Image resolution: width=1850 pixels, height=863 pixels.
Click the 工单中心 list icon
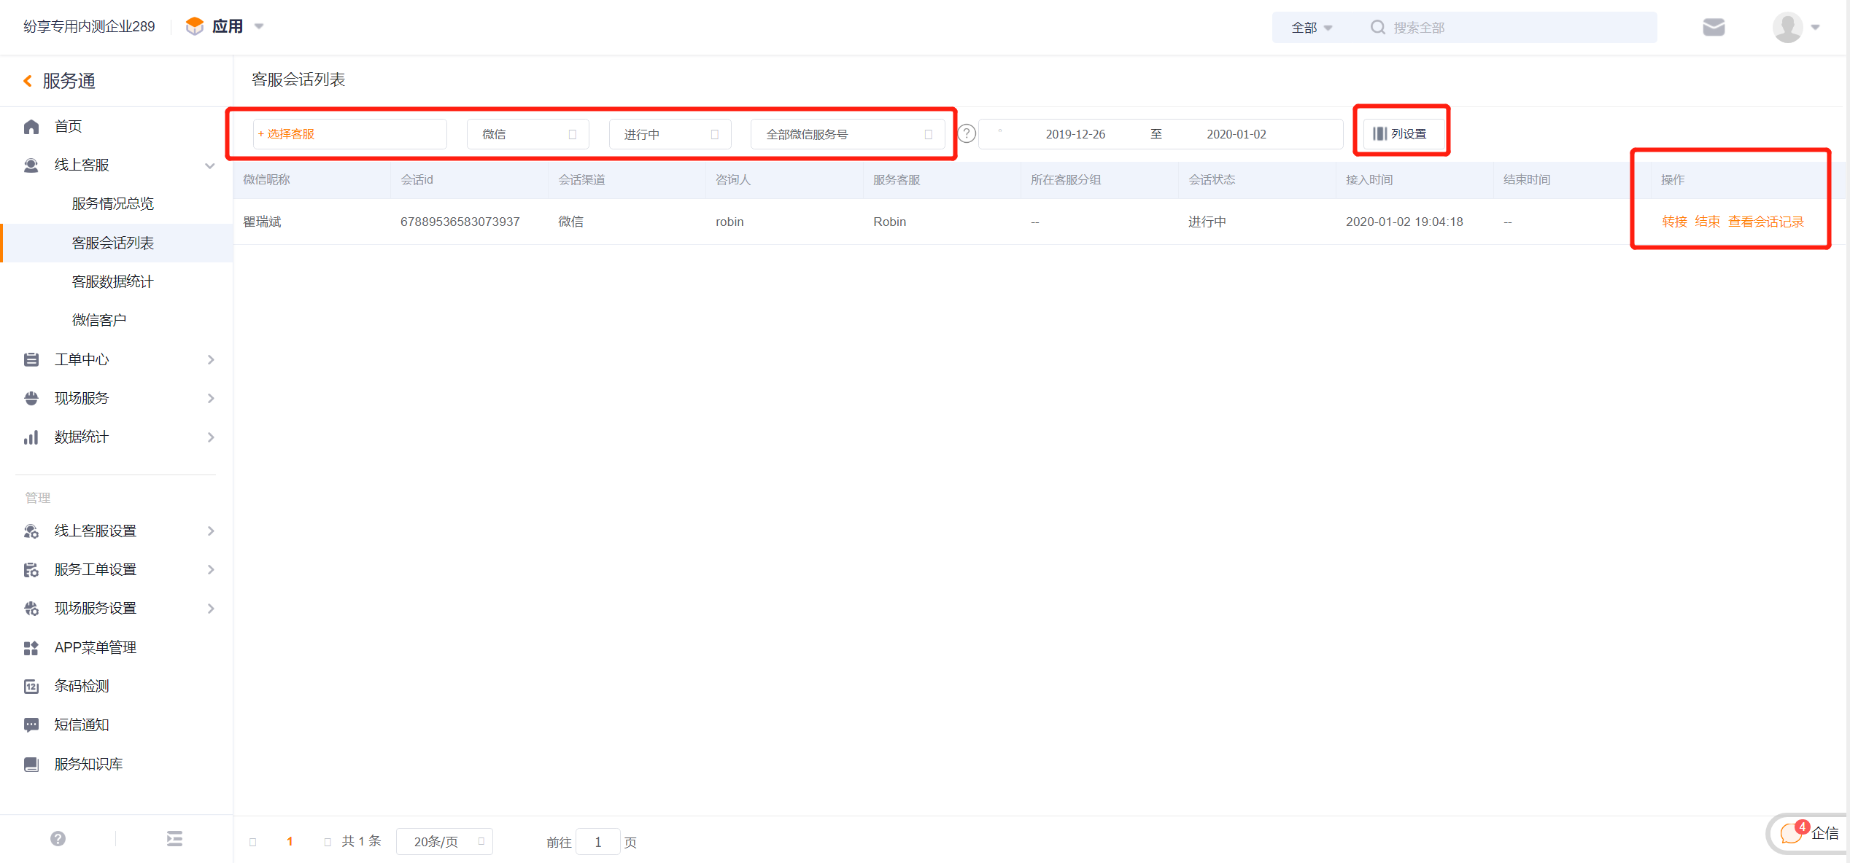point(31,359)
